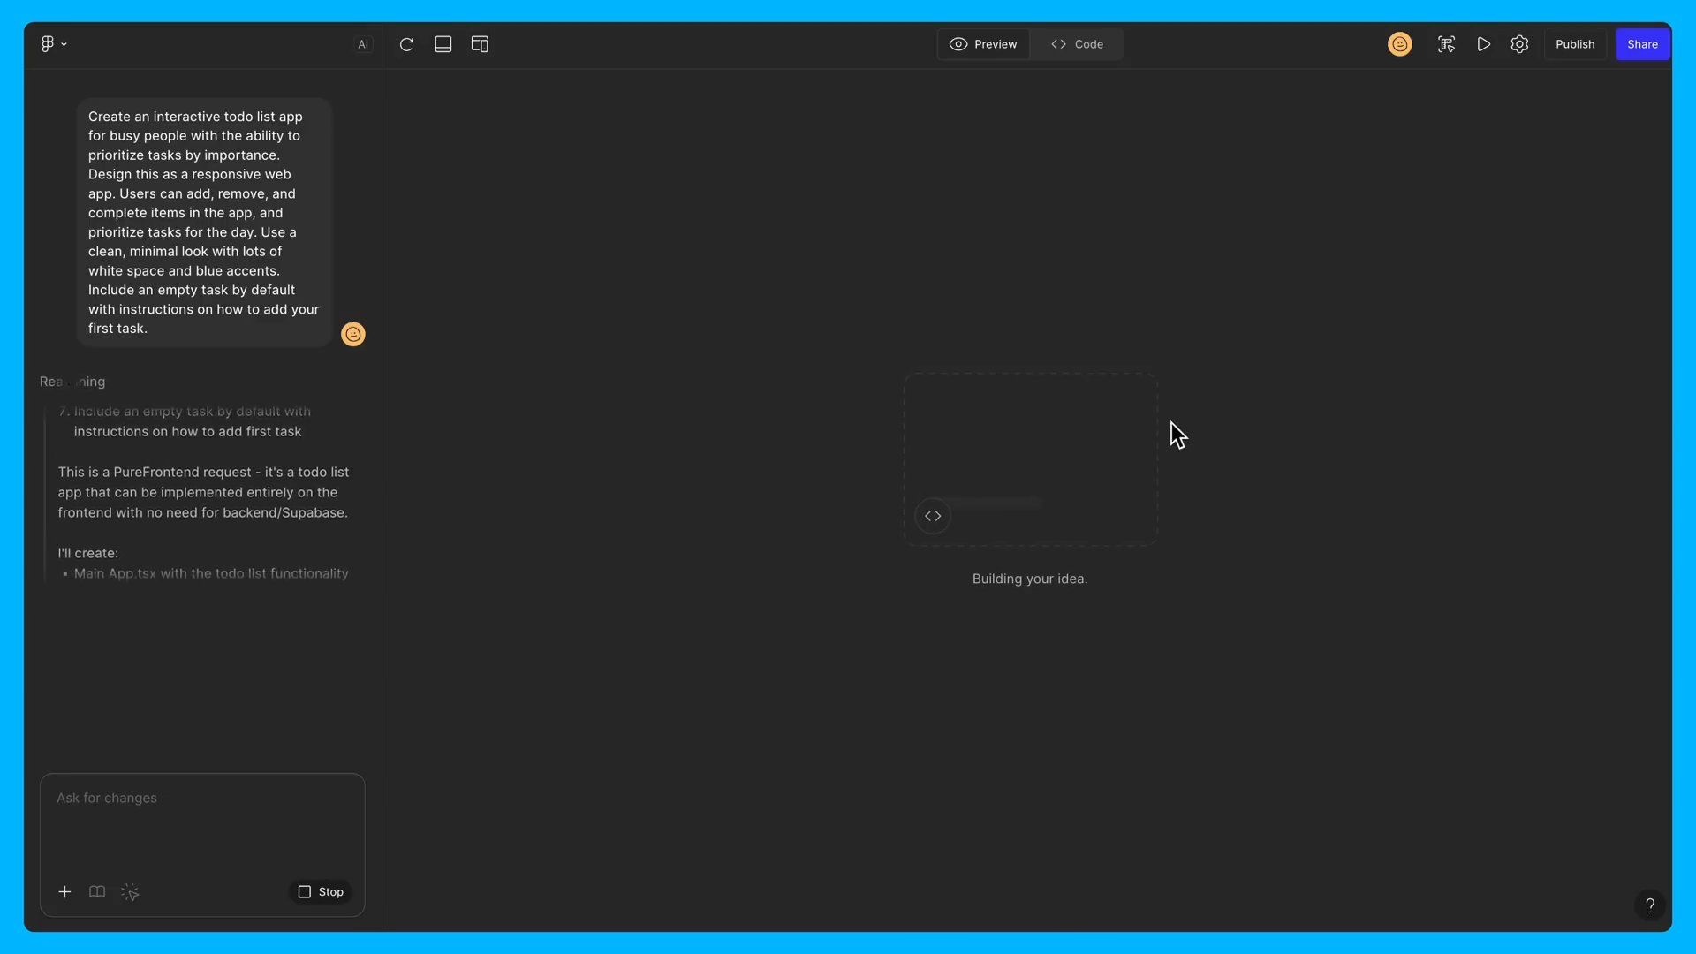The width and height of the screenshot is (1696, 954).
Task: Click the plus attach icon
Action: (x=64, y=892)
